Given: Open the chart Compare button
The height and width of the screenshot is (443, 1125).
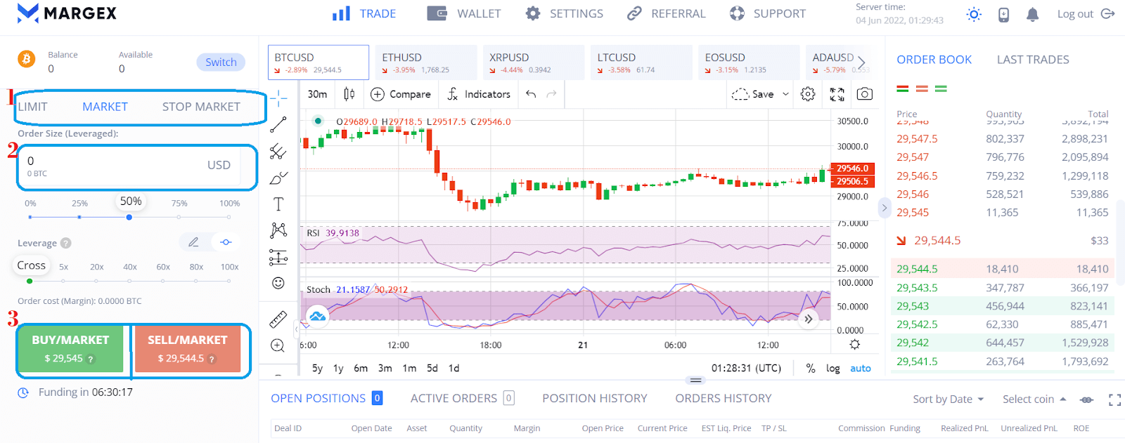Looking at the screenshot, I should 401,94.
